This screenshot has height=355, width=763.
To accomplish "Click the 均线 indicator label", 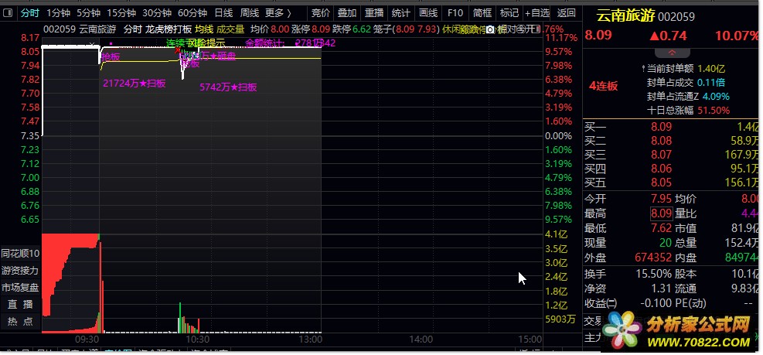I will tap(204, 29).
